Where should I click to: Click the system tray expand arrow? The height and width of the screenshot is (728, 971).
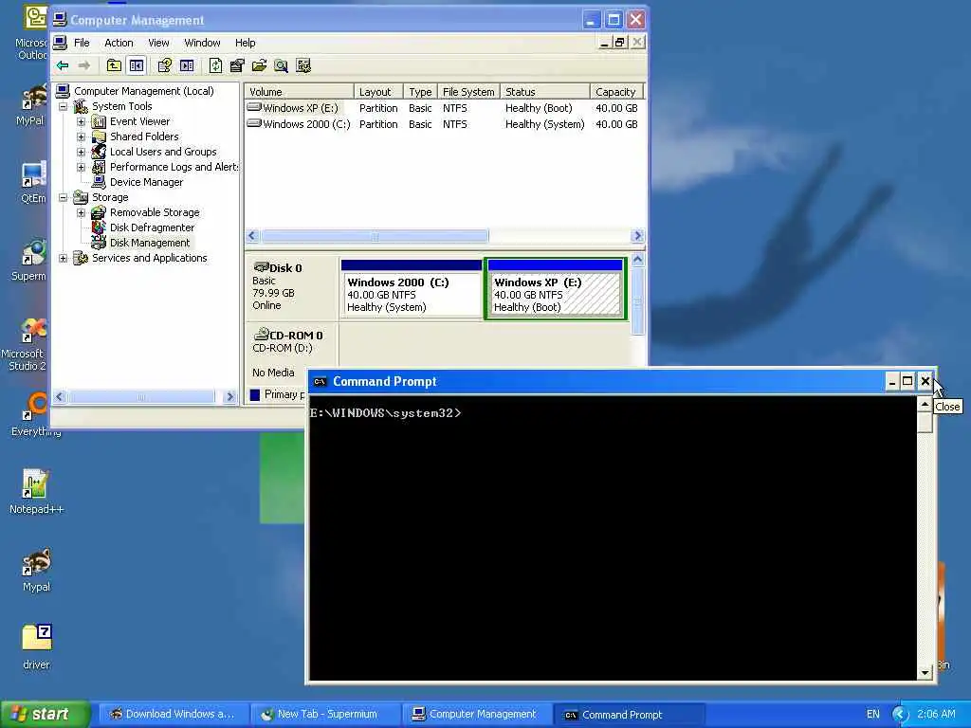(x=900, y=715)
